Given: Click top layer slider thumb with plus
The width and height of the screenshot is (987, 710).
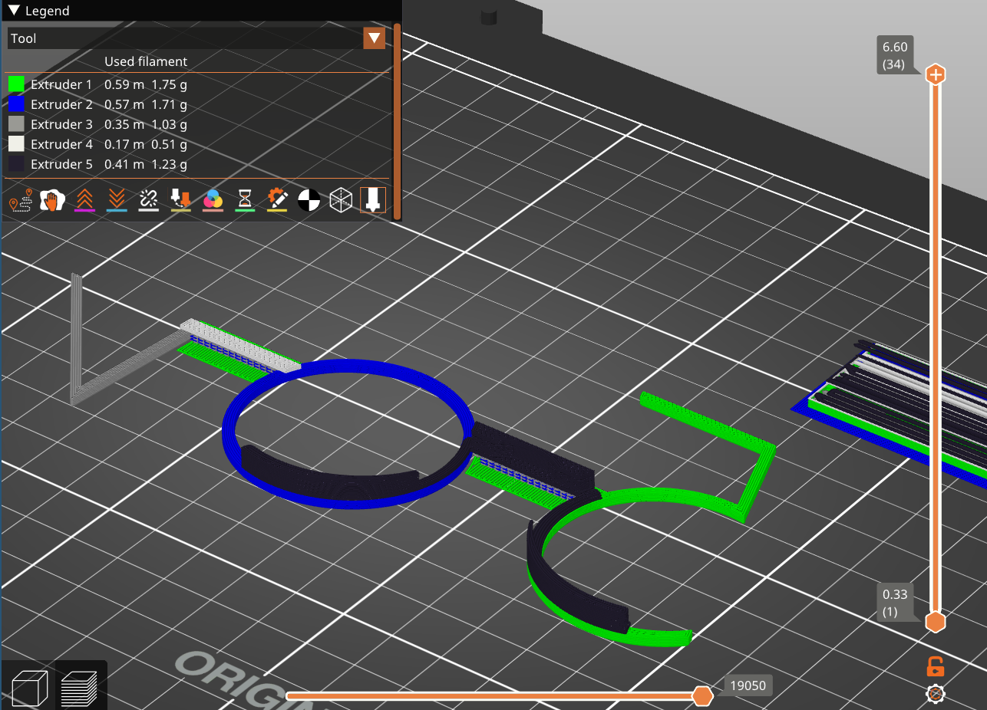Looking at the screenshot, I should coord(935,74).
